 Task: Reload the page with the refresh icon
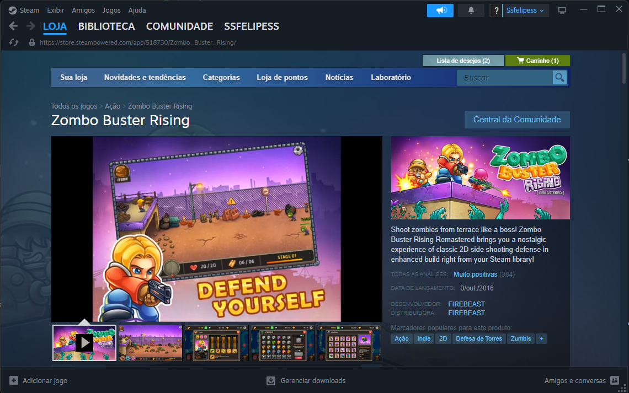(14, 42)
